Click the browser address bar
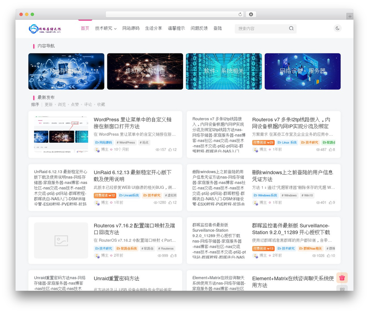Screen dimensions: 369x313 [x=175, y=14]
